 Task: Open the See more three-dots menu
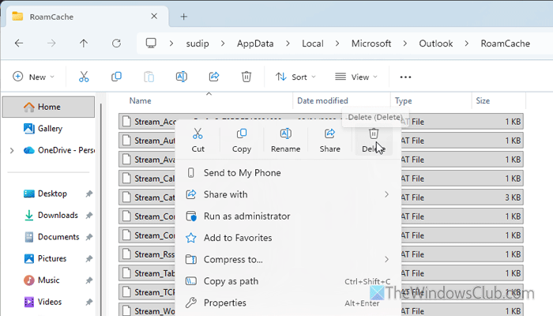click(405, 77)
